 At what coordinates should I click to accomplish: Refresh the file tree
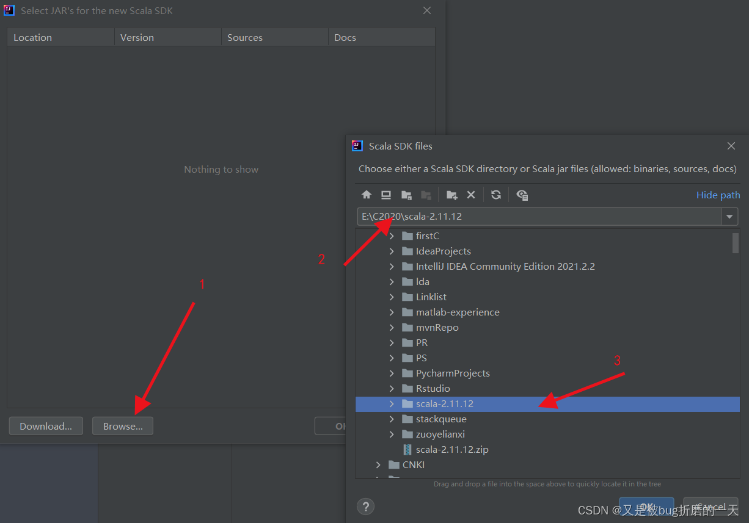point(496,195)
